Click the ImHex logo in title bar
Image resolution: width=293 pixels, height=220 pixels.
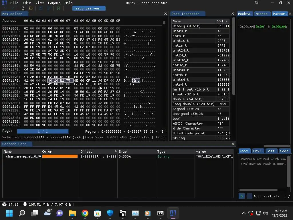(x=4, y=3)
